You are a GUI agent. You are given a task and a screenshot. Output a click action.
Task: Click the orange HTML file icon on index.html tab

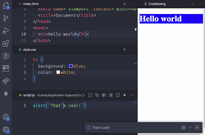[20, 4]
